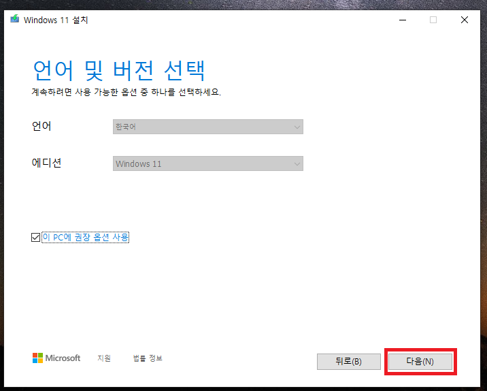Uncheck '이 PC에 권장 옵션 사용' checkbox
The width and height of the screenshot is (487, 391).
click(x=36, y=237)
